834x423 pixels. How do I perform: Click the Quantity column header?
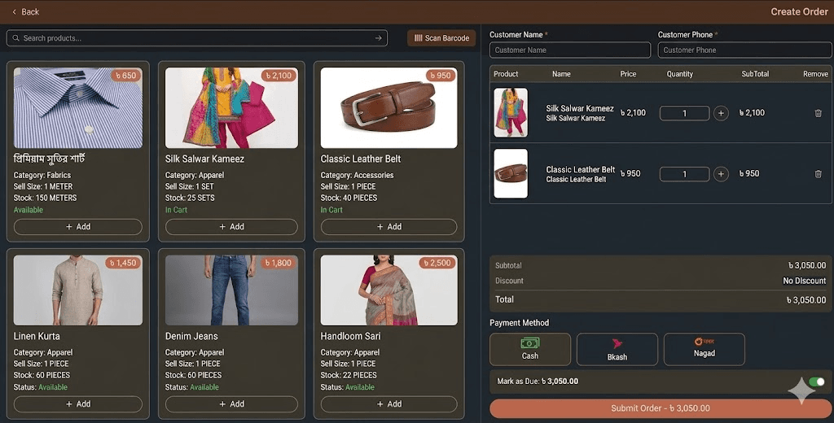coord(680,74)
